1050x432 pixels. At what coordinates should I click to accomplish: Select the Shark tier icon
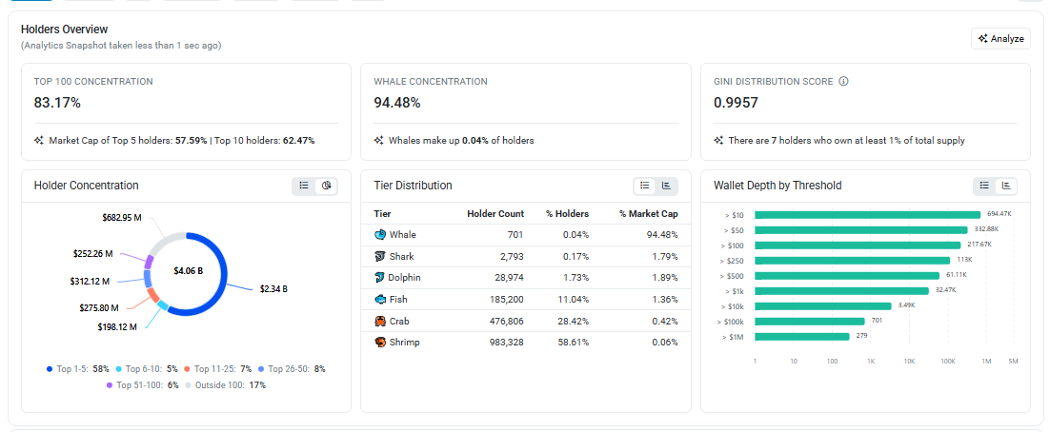(x=380, y=256)
